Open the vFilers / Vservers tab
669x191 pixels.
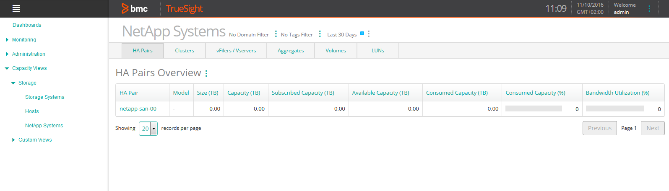236,51
